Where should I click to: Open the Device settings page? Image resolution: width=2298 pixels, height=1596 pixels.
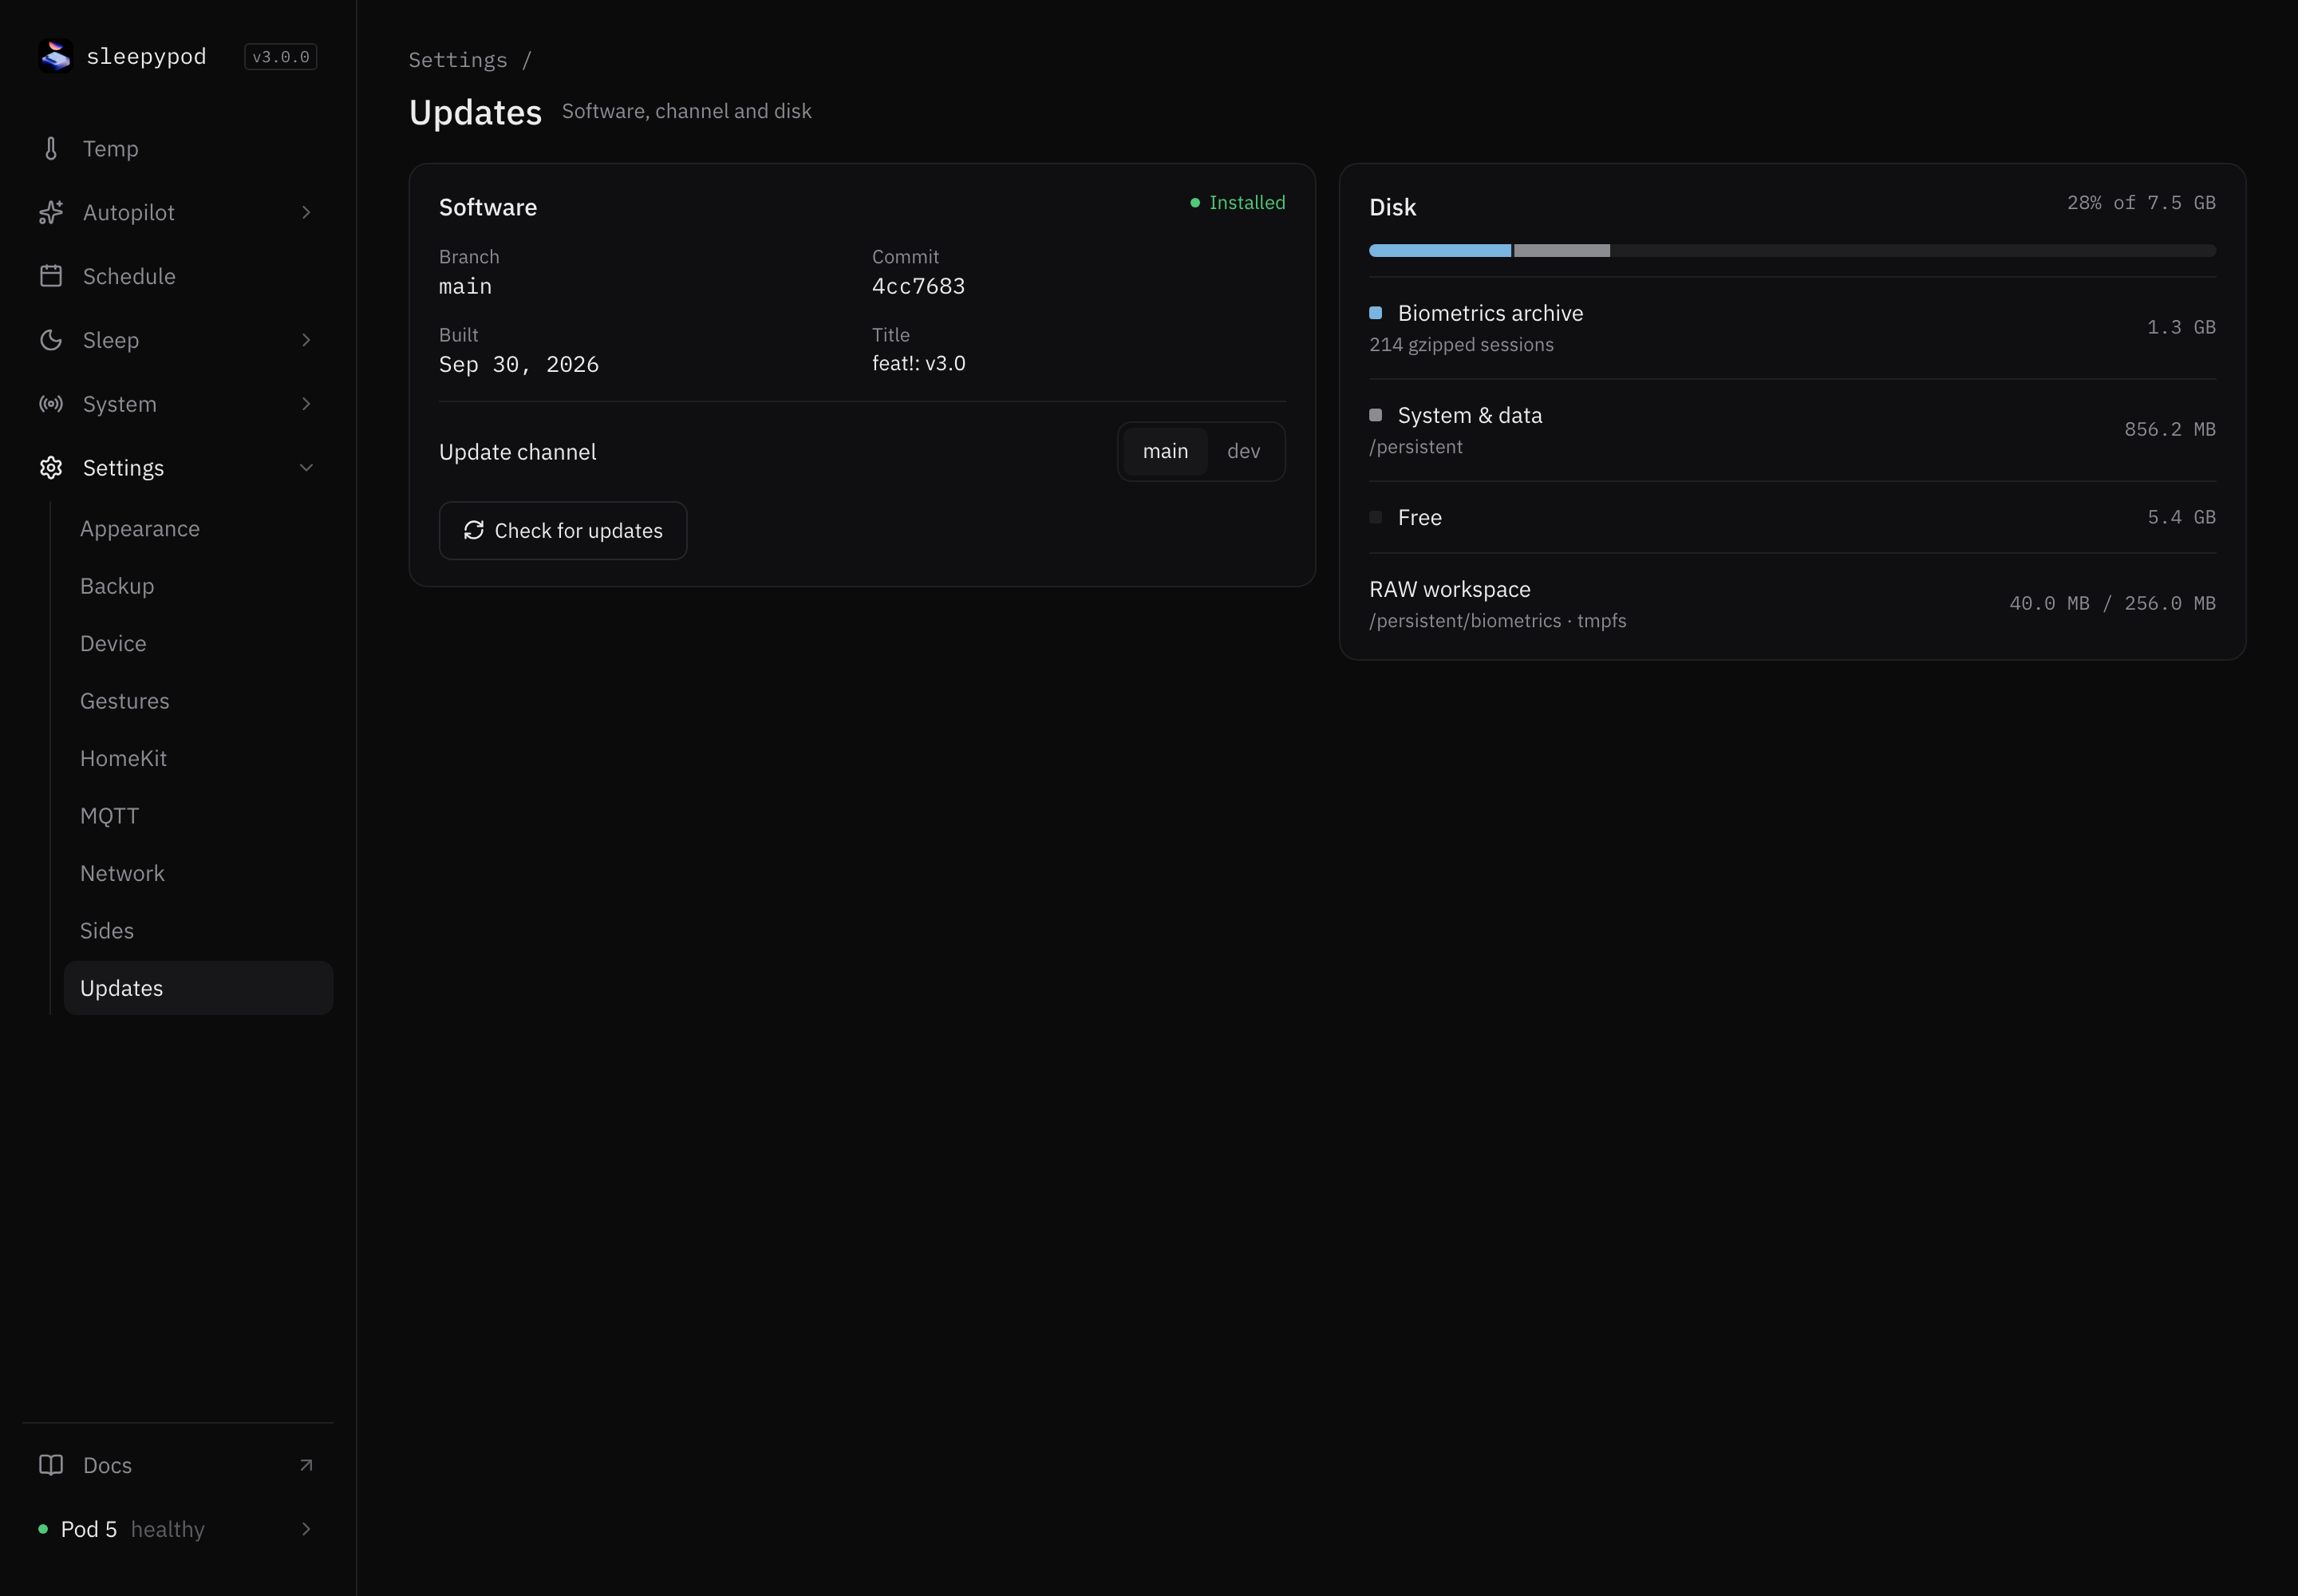(198, 644)
